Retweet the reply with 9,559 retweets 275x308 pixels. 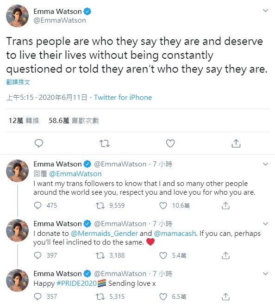pos(100,205)
